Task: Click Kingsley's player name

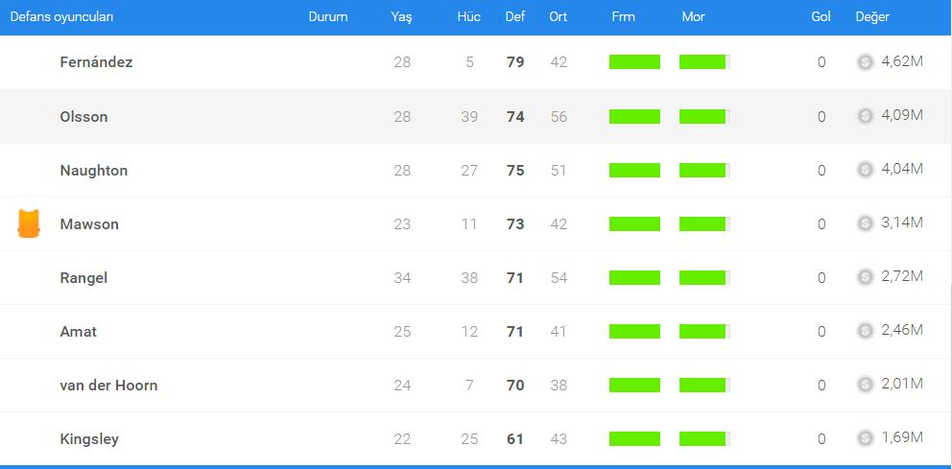Action: (x=89, y=438)
